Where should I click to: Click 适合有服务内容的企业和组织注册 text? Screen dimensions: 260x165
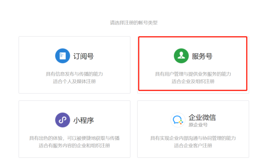[x=74, y=145]
